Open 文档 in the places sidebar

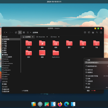[11, 44]
